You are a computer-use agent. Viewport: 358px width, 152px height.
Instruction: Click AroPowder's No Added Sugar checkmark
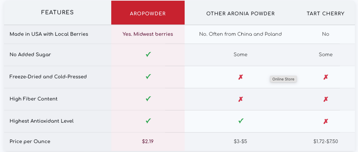point(148,55)
